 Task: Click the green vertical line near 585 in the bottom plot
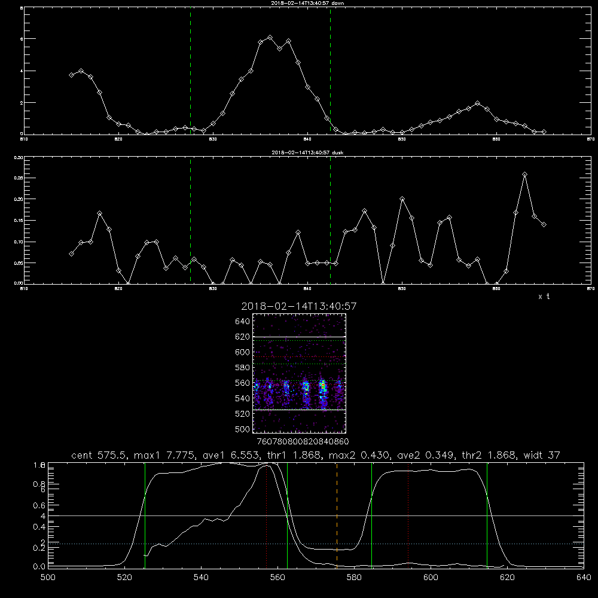pyautogui.click(x=371, y=515)
